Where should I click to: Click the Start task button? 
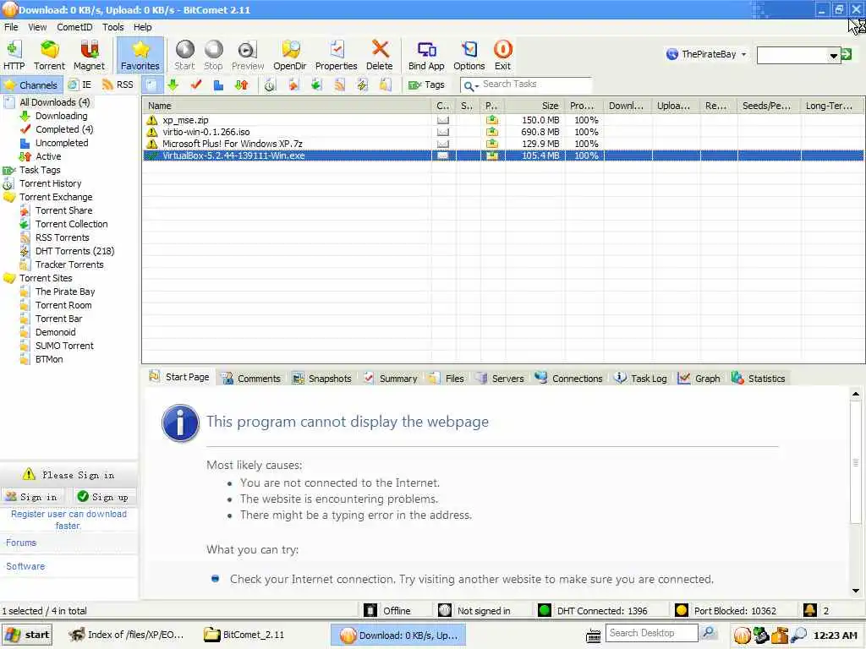coord(184,55)
